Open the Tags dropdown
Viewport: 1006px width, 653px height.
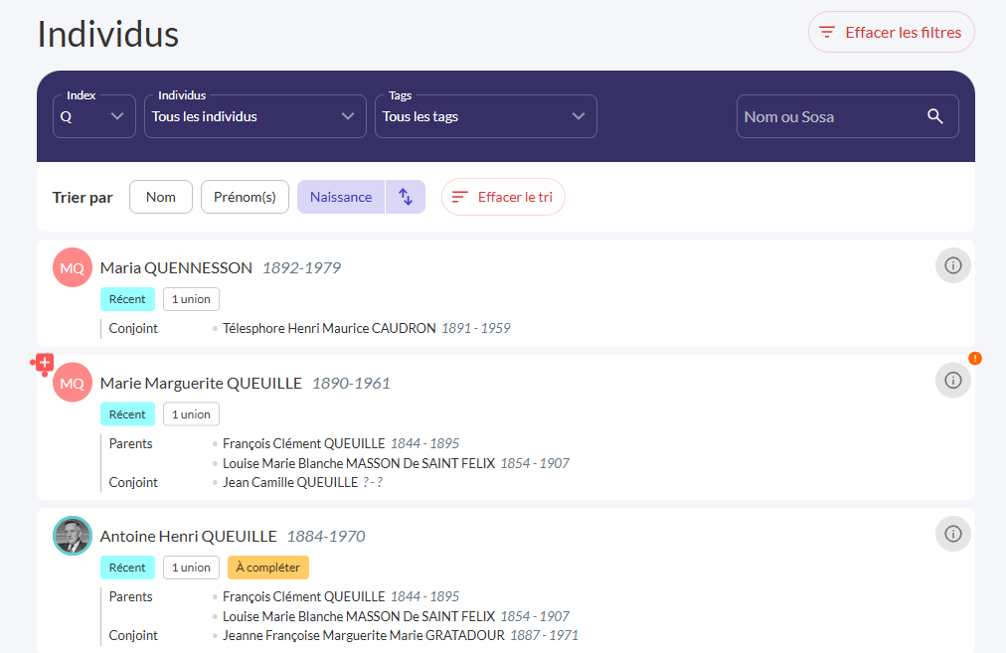point(485,116)
